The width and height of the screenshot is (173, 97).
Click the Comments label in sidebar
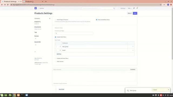tap(37, 19)
